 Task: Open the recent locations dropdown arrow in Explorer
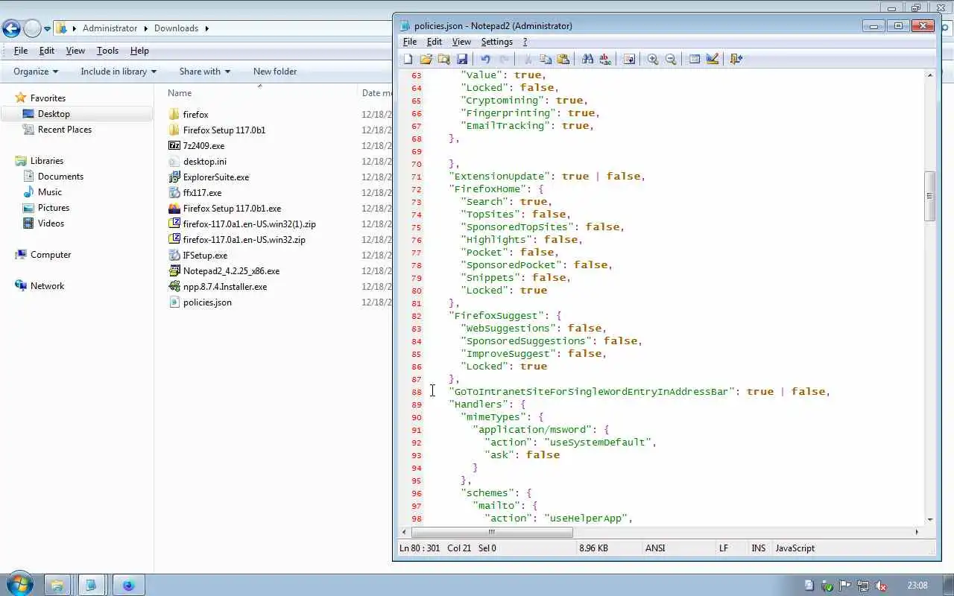47,29
